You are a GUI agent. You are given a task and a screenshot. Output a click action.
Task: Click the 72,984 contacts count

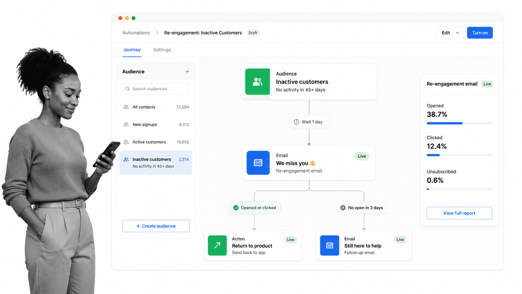pyautogui.click(x=183, y=107)
